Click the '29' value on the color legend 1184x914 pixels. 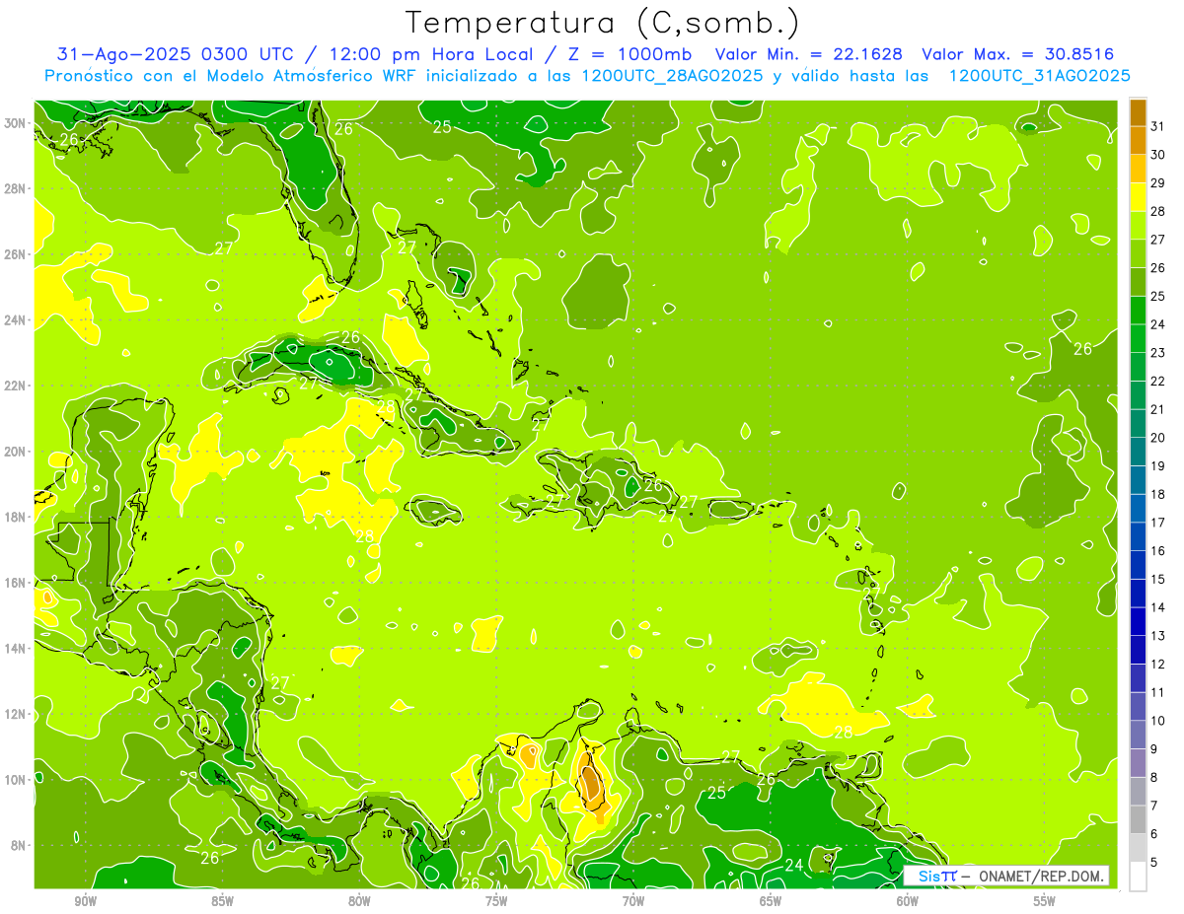click(1157, 182)
